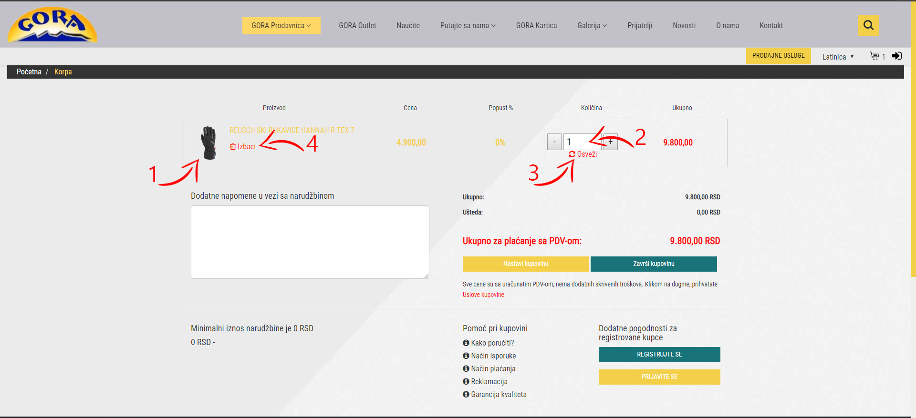Remove the item with the Izbaci link
The image size is (916, 418).
pyautogui.click(x=243, y=146)
